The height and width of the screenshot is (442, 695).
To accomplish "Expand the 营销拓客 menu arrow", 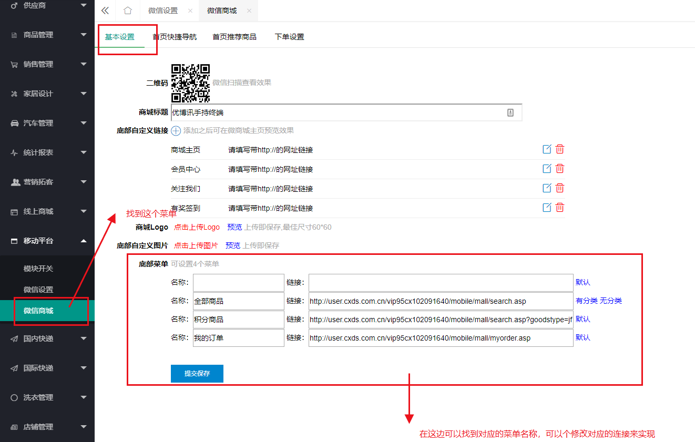I will [84, 182].
